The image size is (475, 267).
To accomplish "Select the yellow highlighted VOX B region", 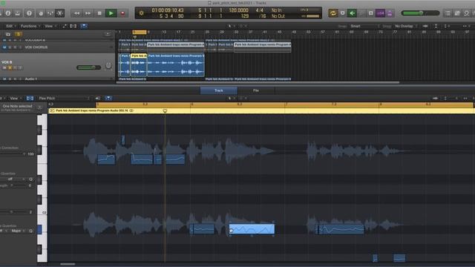I will (139, 65).
